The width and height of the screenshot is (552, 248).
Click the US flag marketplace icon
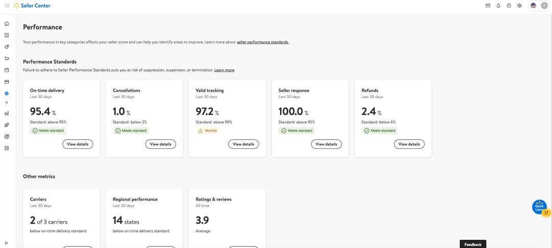533,6
